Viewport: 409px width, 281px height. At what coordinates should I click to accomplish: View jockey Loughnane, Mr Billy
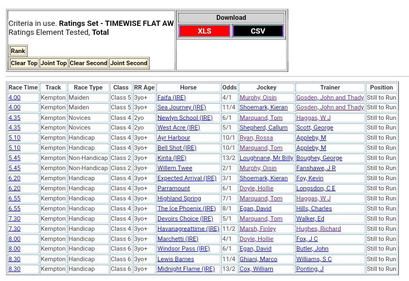tap(266, 158)
